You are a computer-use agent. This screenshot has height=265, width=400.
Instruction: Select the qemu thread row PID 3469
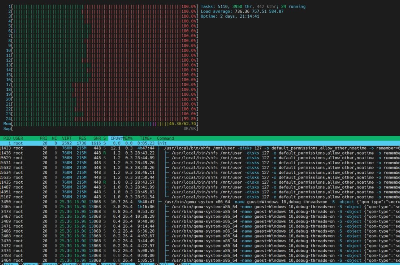point(200,221)
